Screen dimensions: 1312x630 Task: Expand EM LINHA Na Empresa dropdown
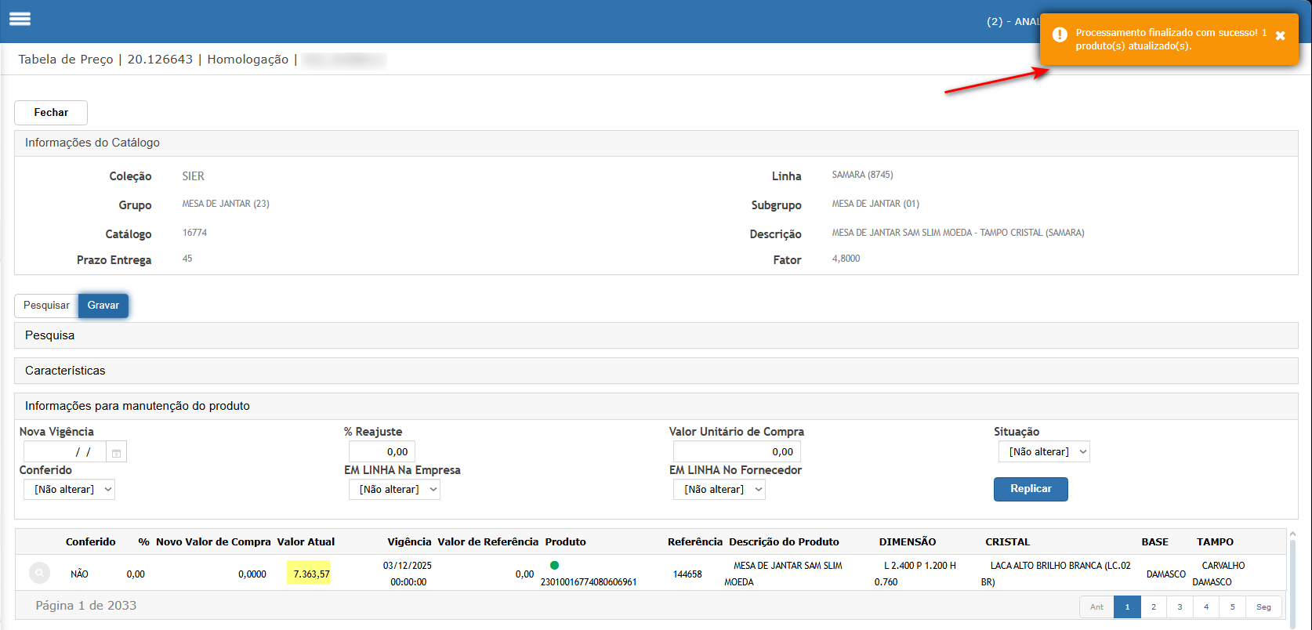(x=394, y=490)
